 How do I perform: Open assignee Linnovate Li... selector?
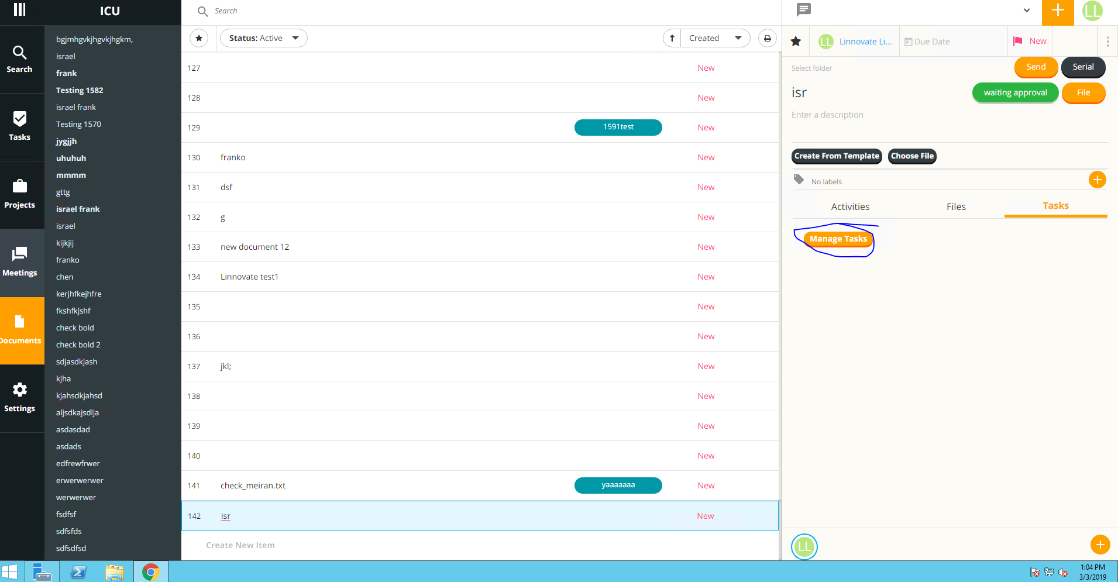855,42
